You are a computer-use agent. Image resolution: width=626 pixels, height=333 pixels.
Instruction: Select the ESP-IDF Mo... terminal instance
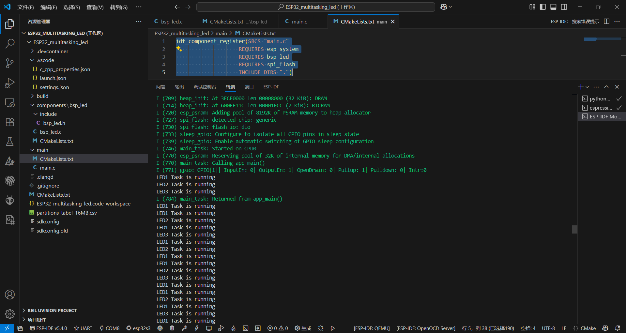click(602, 116)
